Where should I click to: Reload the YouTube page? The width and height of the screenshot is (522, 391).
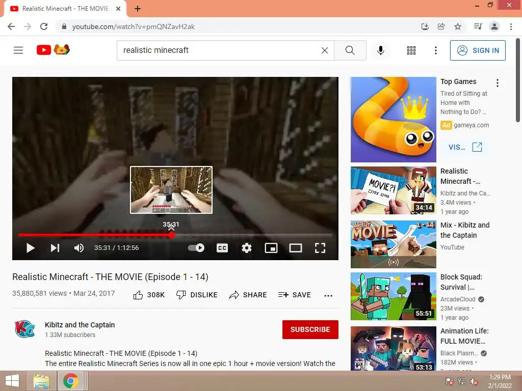tap(44, 26)
